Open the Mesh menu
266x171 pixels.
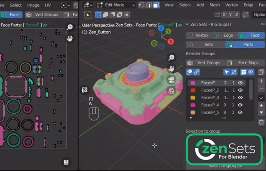pos(215,5)
